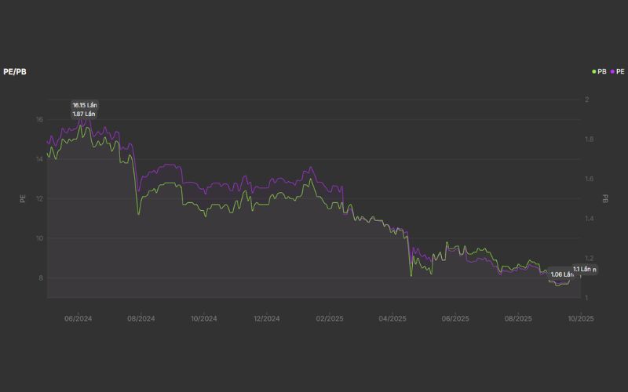This screenshot has height=392, width=628.
Task: Click the 1.1 Lần end label
Action: point(585,269)
